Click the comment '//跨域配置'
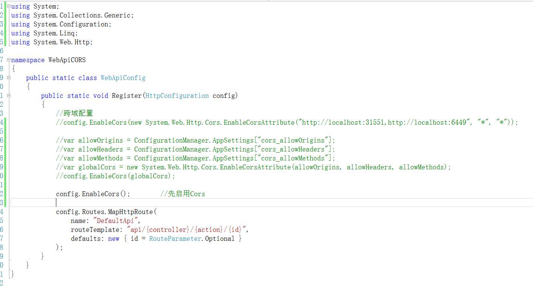Screen dimensions: 533x287 (x=75, y=114)
